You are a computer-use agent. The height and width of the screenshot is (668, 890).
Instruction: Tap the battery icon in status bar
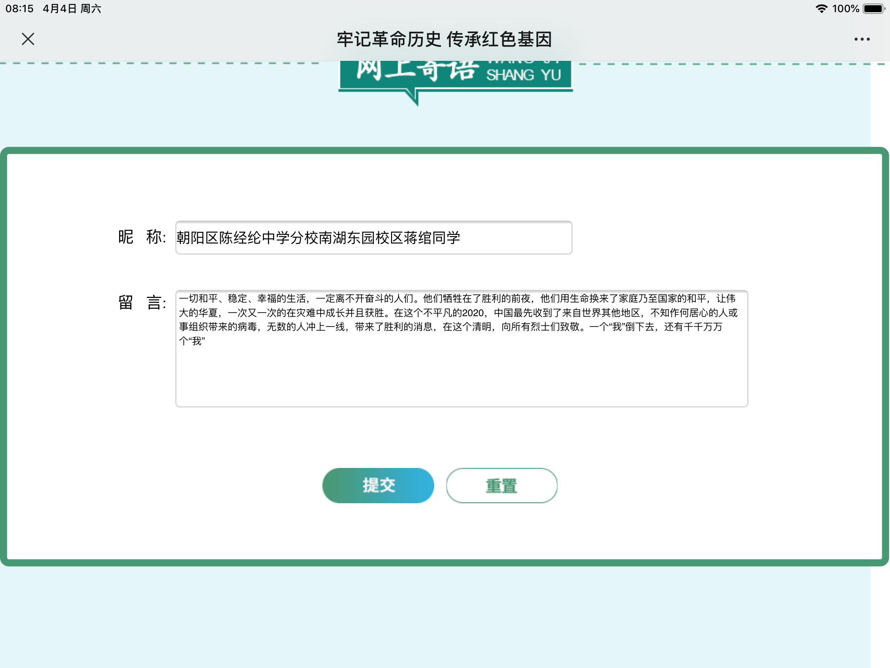(873, 9)
